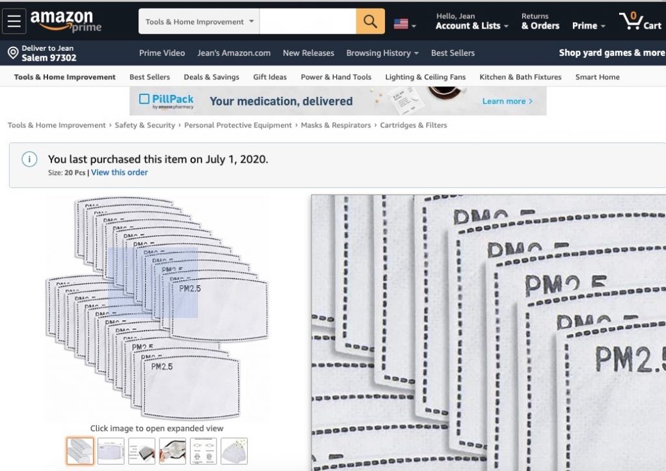Click the US flag language selector
Viewport: 666px width, 471px height.
[x=404, y=24]
